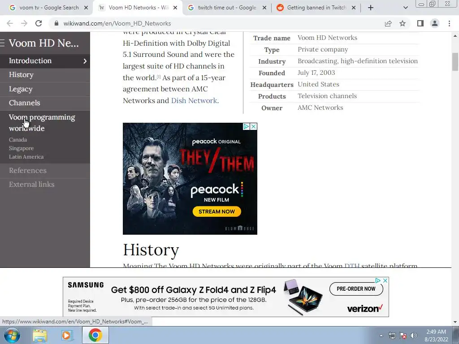This screenshot has width=459, height=344.
Task: Close the Samsung banner ad
Action: point(385,280)
